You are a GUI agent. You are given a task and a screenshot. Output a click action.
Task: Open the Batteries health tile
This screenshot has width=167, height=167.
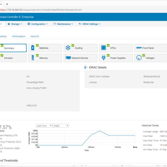(45, 48)
